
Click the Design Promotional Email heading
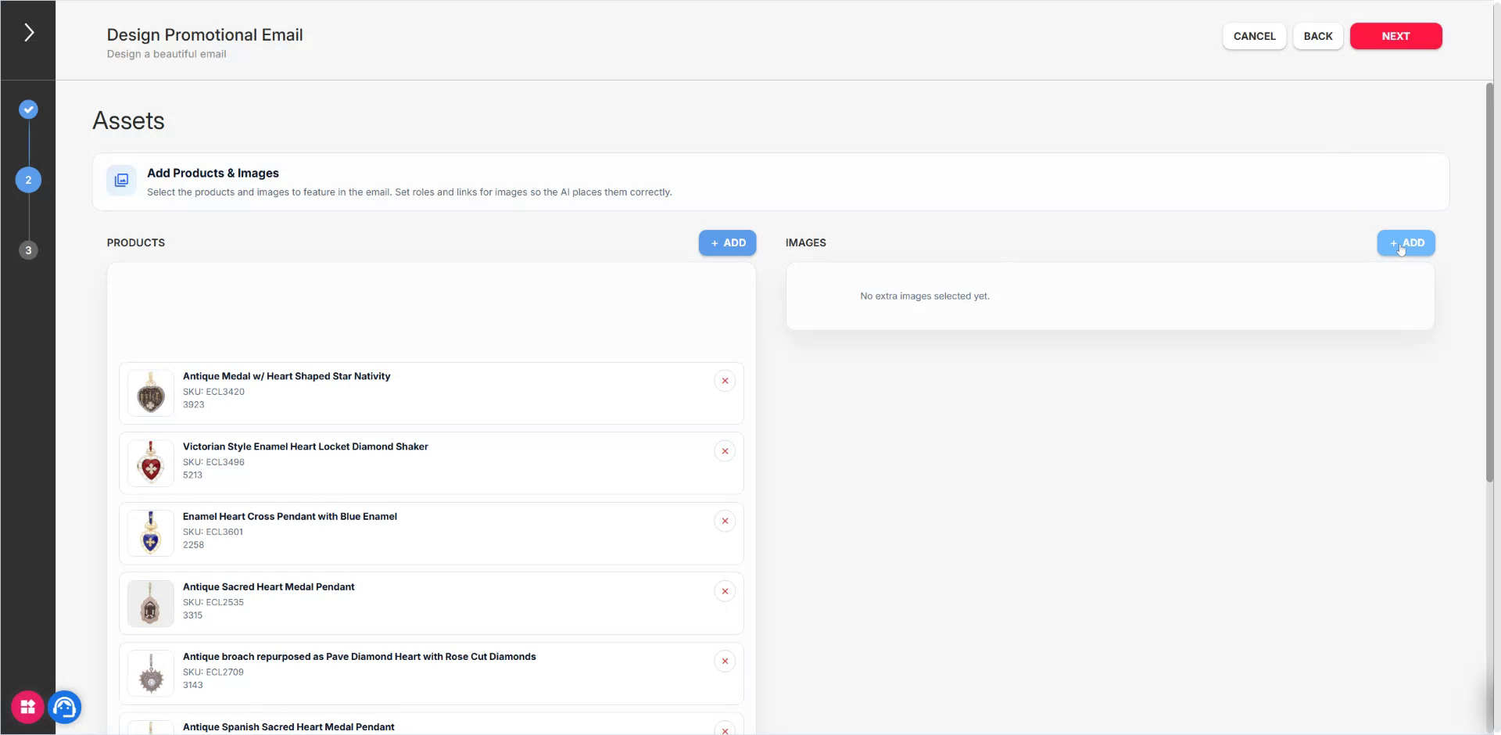tap(205, 35)
